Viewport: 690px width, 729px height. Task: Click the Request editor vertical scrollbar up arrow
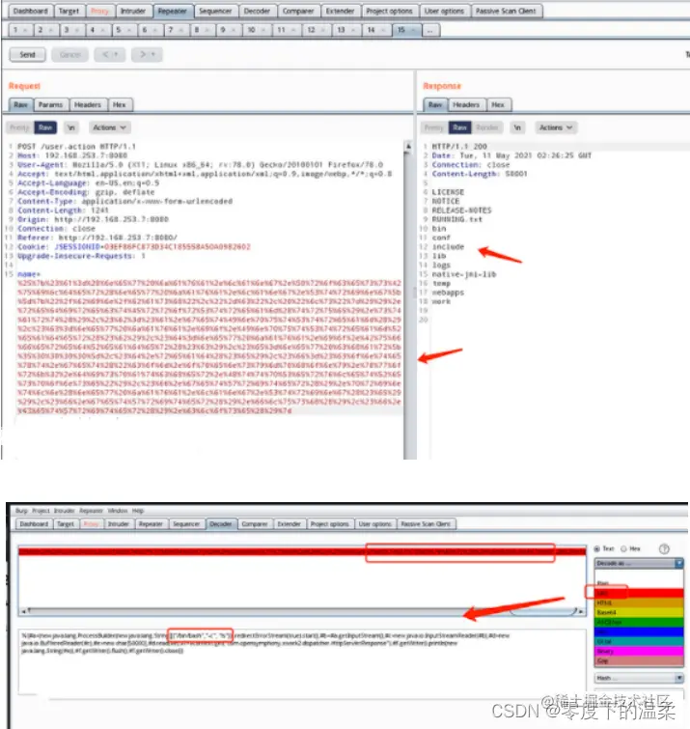pos(408,147)
